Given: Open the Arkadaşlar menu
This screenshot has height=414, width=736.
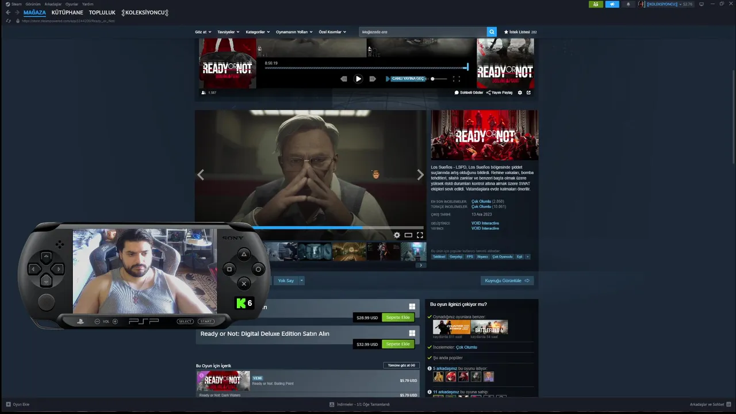Looking at the screenshot, I should tap(53, 4).
